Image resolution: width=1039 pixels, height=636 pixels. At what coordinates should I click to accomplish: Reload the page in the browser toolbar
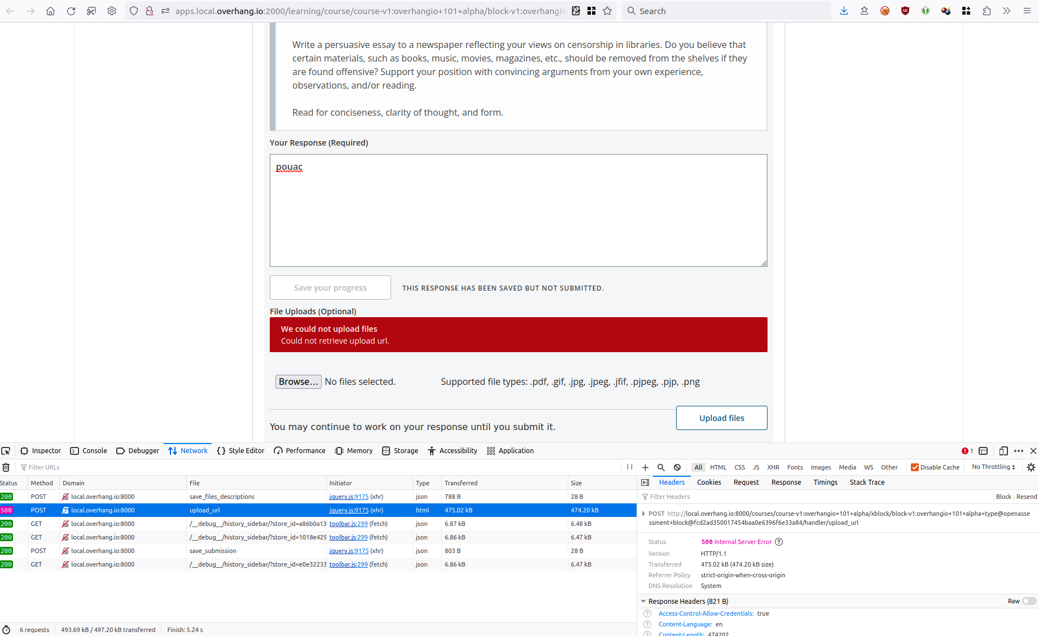(x=71, y=11)
